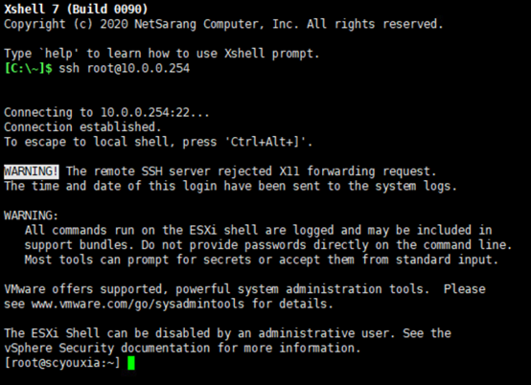The width and height of the screenshot is (531, 385).
Task: Click the system logs login notice line
Action: [230, 186]
